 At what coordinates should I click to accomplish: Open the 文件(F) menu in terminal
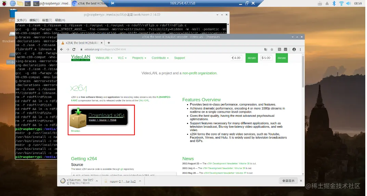click(x=22, y=20)
